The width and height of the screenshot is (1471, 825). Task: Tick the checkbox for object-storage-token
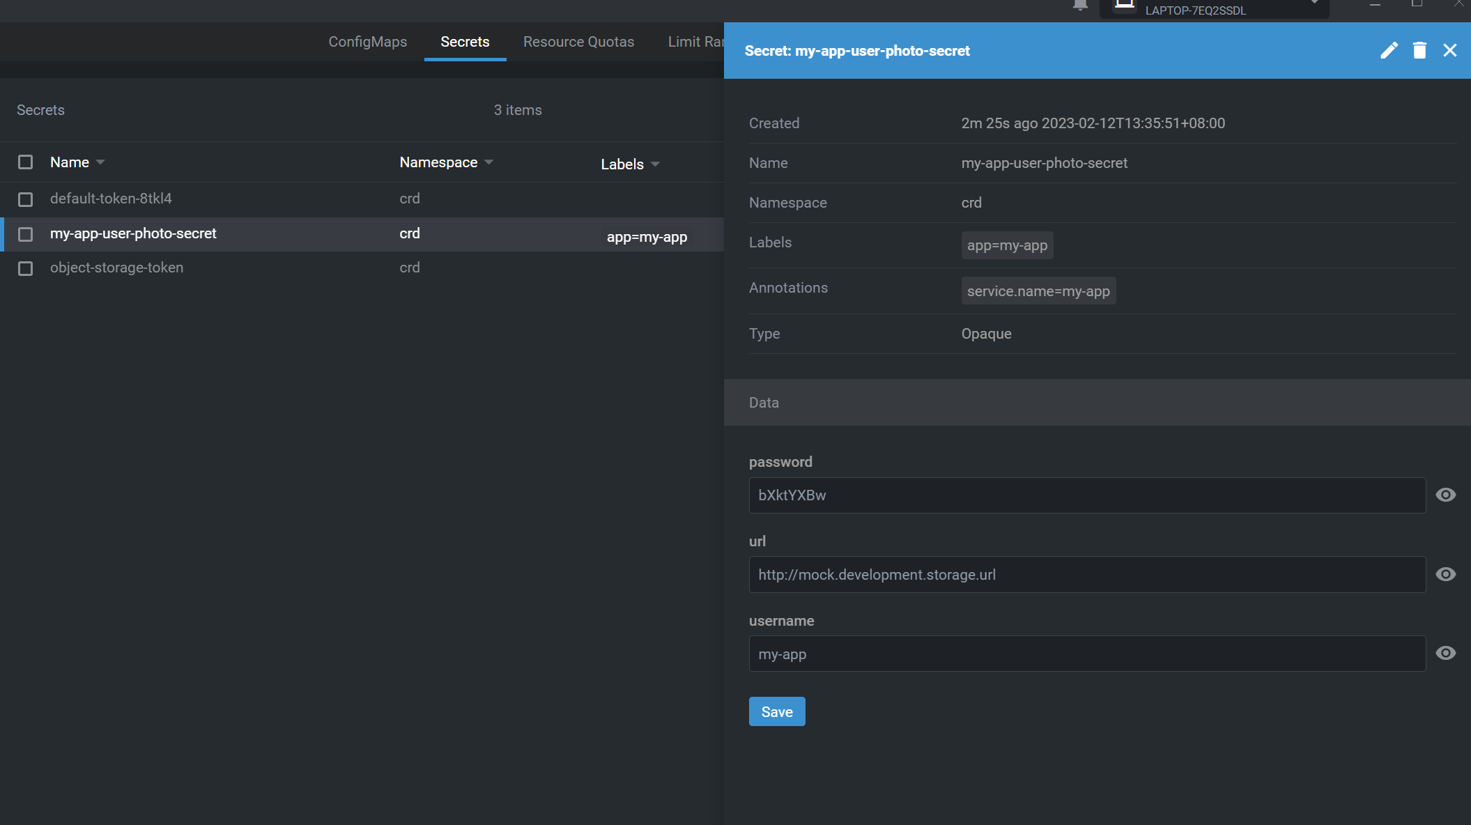[26, 268]
